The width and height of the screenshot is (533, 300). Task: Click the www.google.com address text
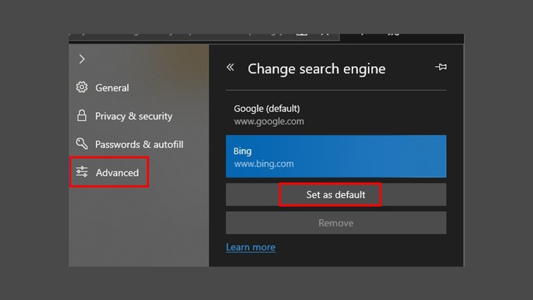tap(269, 122)
